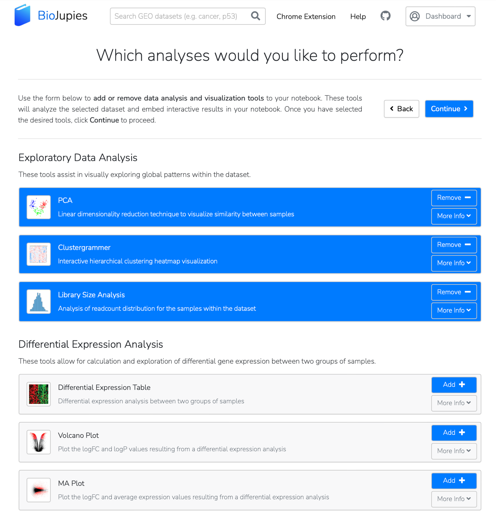Image resolution: width=496 pixels, height=517 pixels.
Task: Open the Help menu item
Action: click(x=358, y=17)
